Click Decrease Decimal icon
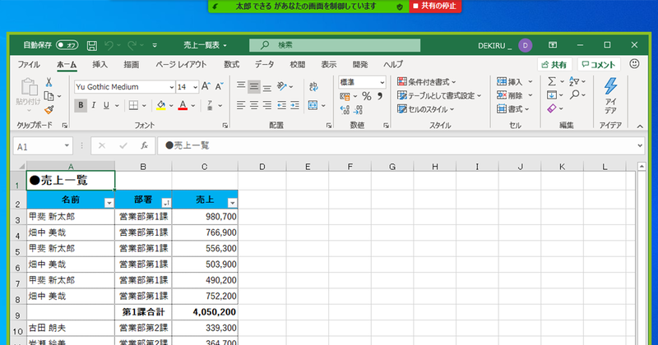 point(359,110)
